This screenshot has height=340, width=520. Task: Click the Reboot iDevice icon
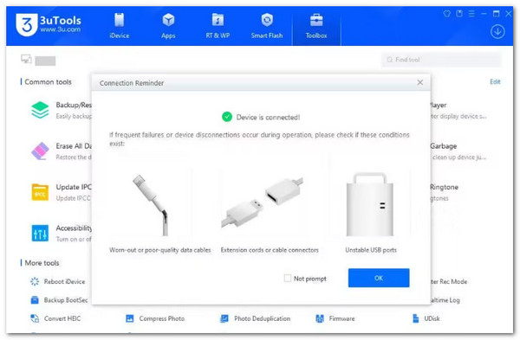point(35,281)
